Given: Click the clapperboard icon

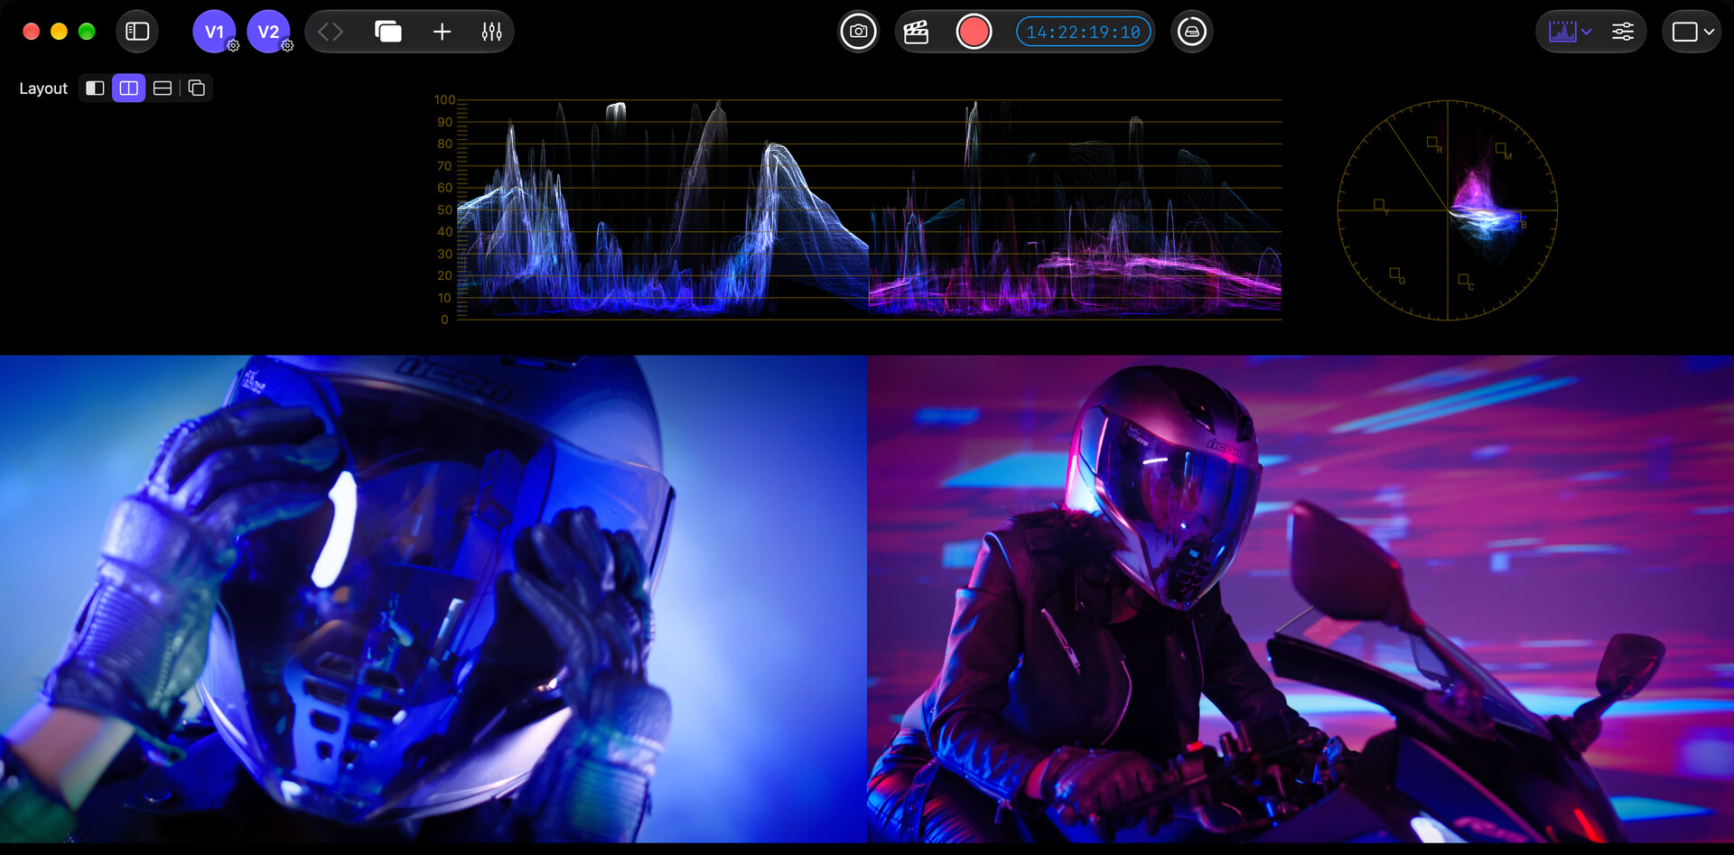Looking at the screenshot, I should click(916, 32).
